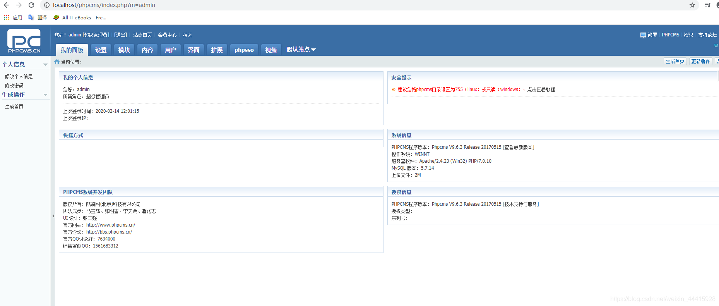The height and width of the screenshot is (306, 719).
Task: Switch to 内容 tab
Action: pos(147,50)
